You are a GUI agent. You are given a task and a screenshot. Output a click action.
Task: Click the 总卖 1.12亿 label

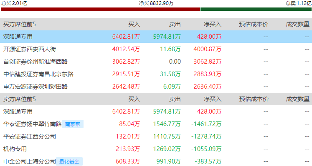point(299,3)
